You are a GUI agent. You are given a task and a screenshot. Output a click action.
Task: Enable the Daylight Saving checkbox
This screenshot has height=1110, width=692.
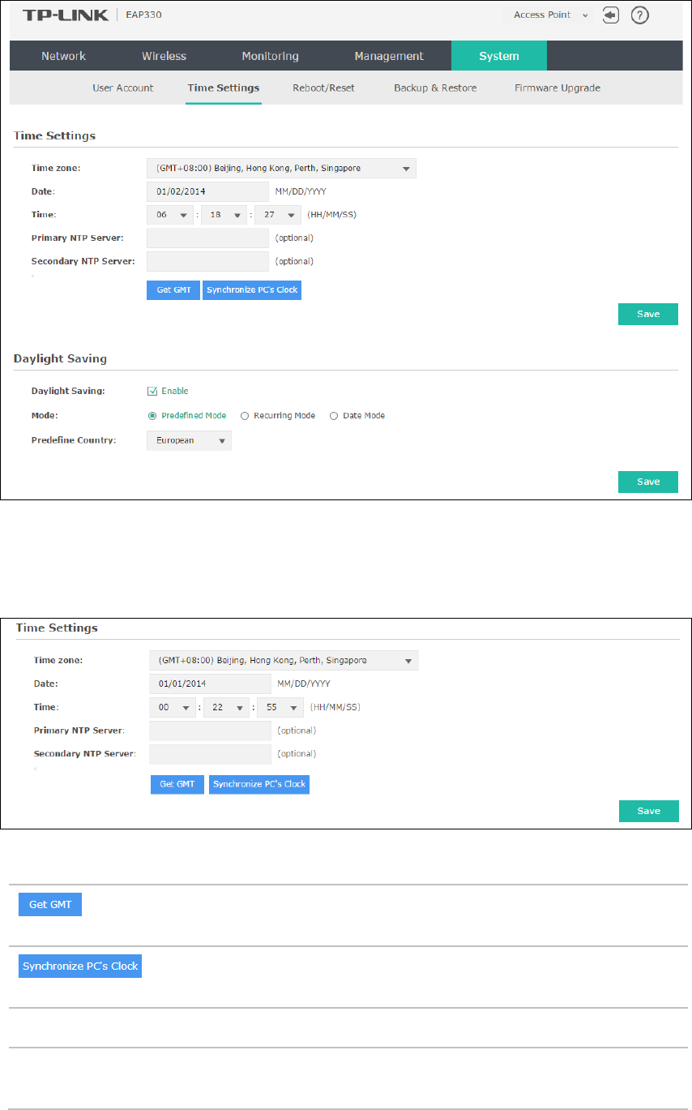[x=152, y=391]
